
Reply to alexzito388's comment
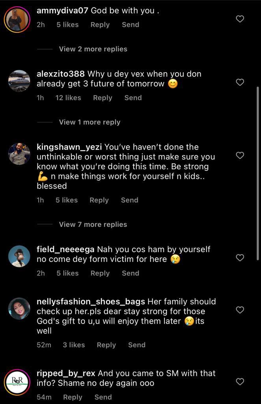[103, 98]
